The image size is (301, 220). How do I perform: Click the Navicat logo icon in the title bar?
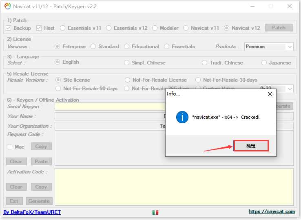[8, 7]
